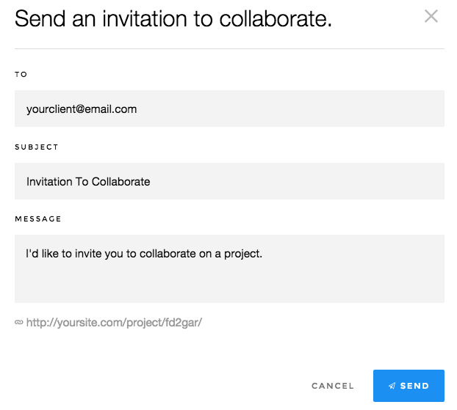Click the chain link icon beside the URL
The width and height of the screenshot is (457, 410).
click(x=19, y=322)
